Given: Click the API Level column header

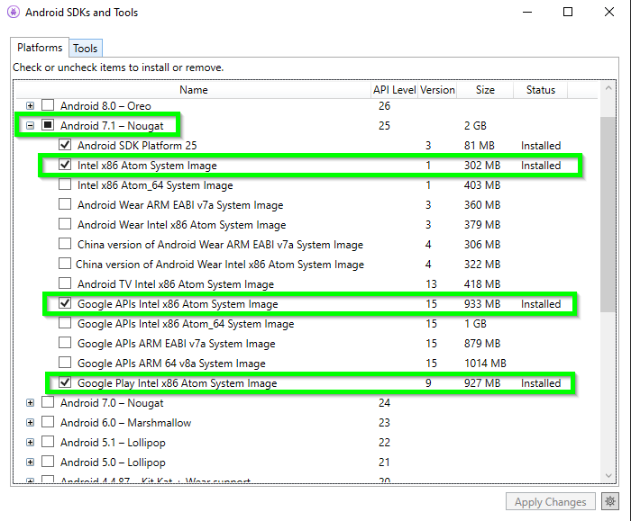Looking at the screenshot, I should (x=395, y=90).
